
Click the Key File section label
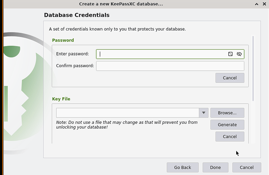[61, 99]
